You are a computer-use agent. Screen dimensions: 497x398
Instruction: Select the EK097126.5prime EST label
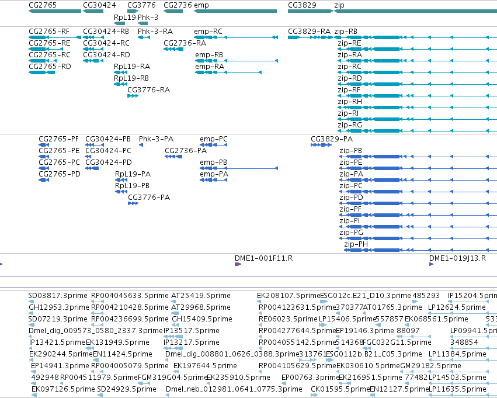63,389
